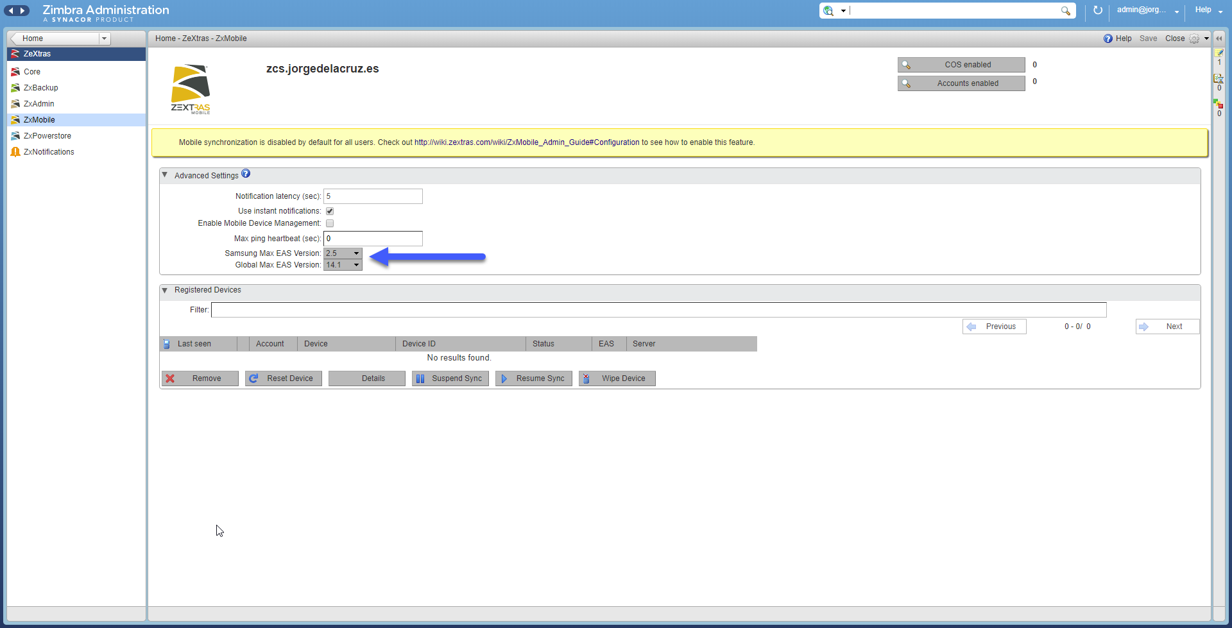Click the Details button
The height and width of the screenshot is (628, 1232).
367,378
